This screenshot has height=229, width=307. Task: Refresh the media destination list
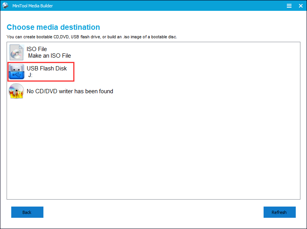pos(279,212)
